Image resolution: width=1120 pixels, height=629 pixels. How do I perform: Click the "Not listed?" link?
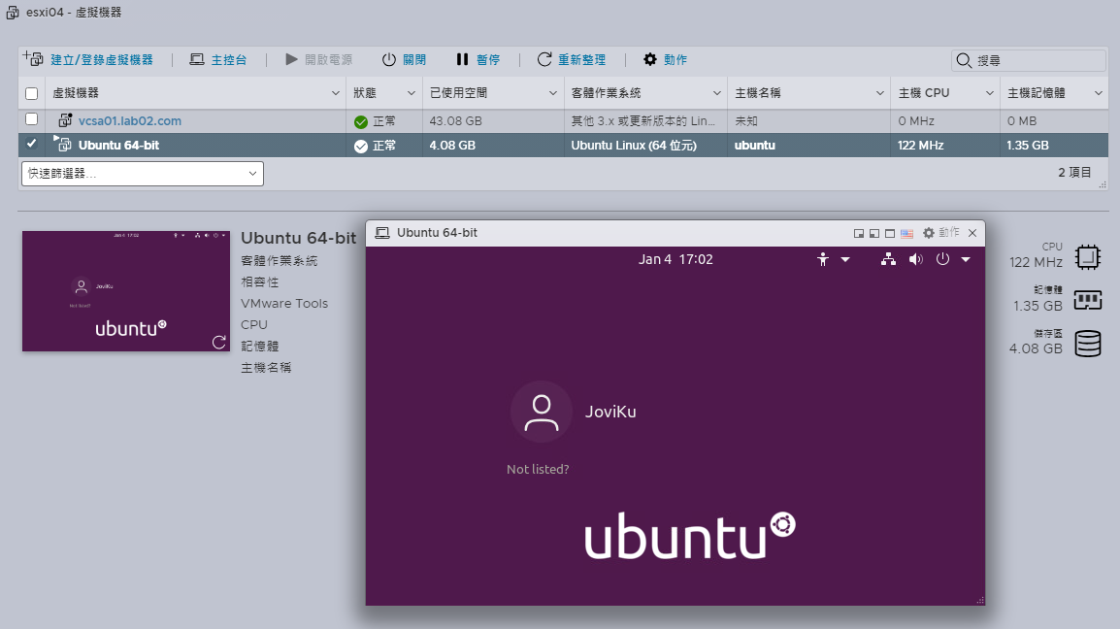click(x=538, y=470)
